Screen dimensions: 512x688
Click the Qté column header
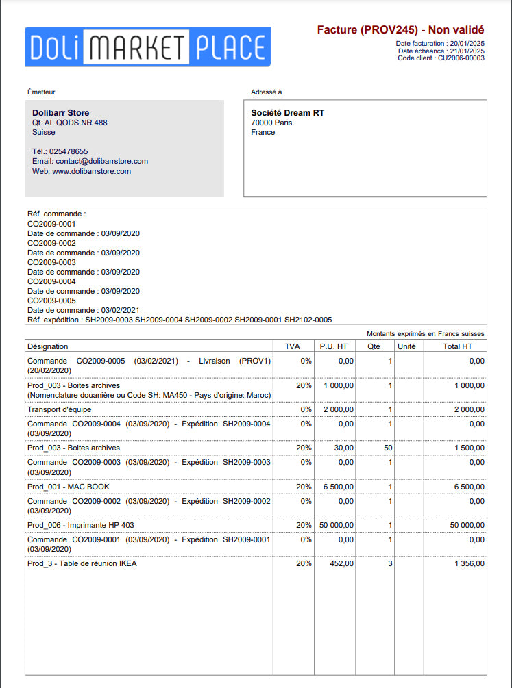coord(374,346)
